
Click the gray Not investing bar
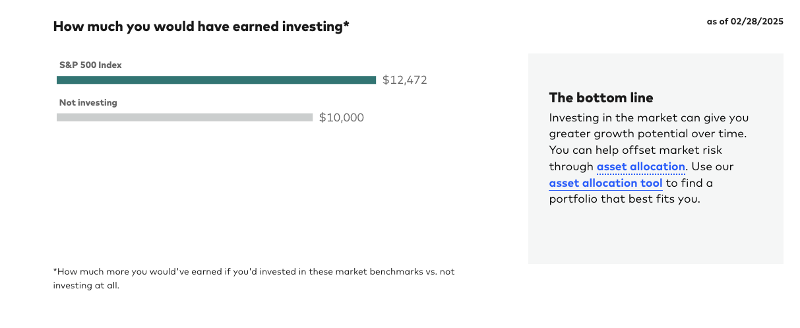coord(184,117)
